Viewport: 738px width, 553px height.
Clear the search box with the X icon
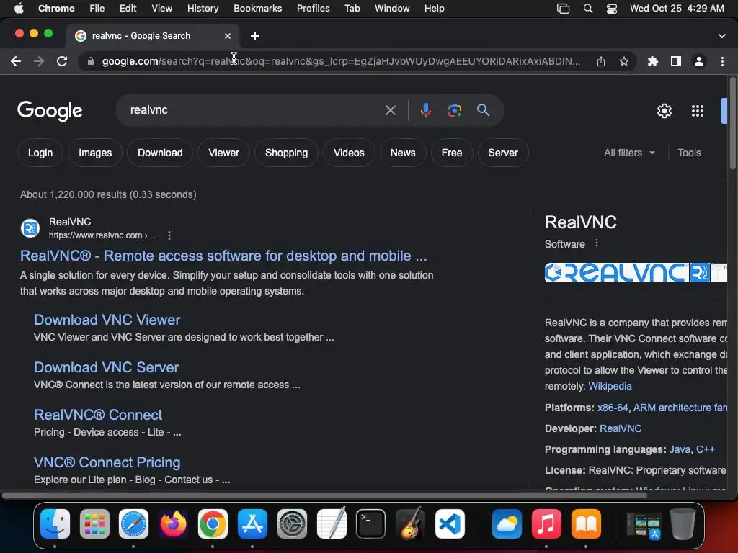(390, 110)
